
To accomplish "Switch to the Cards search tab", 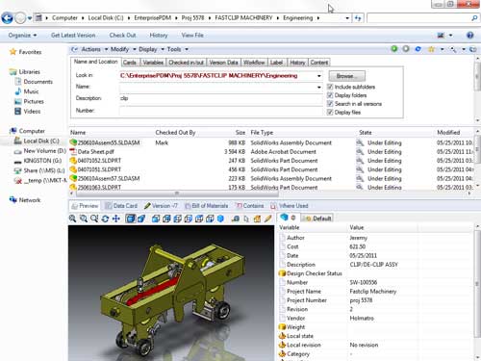I will coord(130,63).
